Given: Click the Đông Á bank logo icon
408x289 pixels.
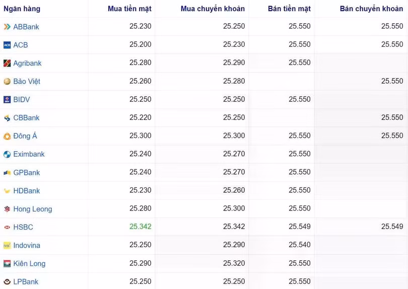Looking at the screenshot, I should (7, 136).
